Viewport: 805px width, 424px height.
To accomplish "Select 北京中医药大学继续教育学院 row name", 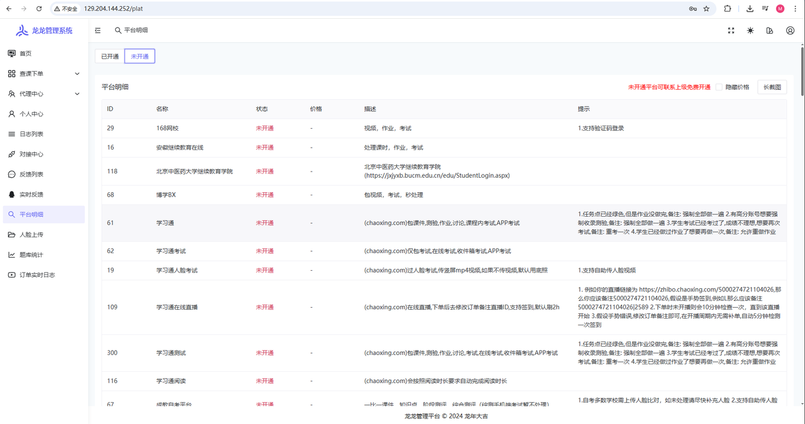I will coord(194,171).
